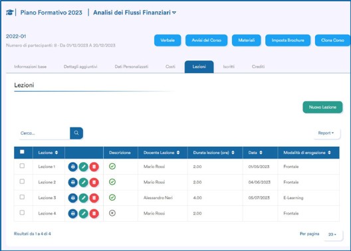This screenshot has height=251, width=351.
Task: Print Lezione 3 with the blue icon
Action: (x=72, y=198)
